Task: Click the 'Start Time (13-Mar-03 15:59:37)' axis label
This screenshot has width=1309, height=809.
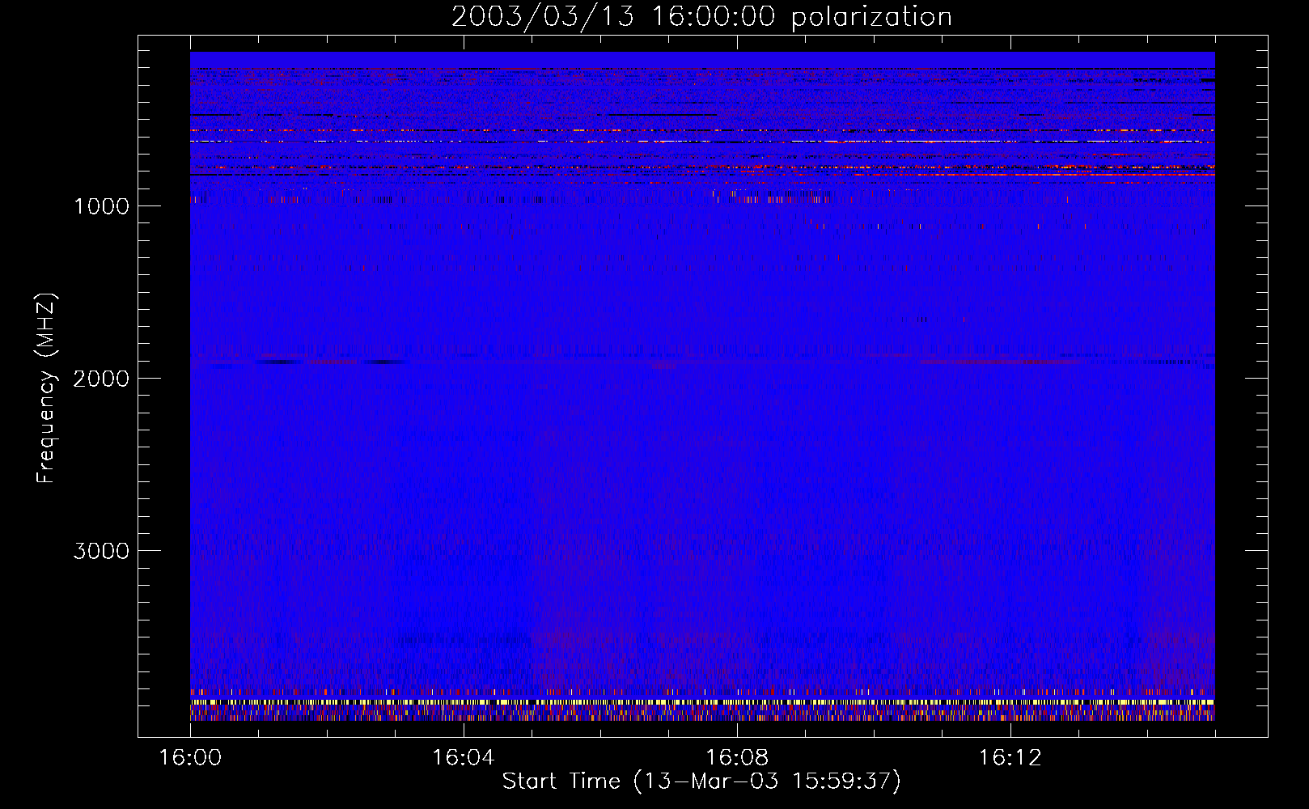Action: (701, 781)
